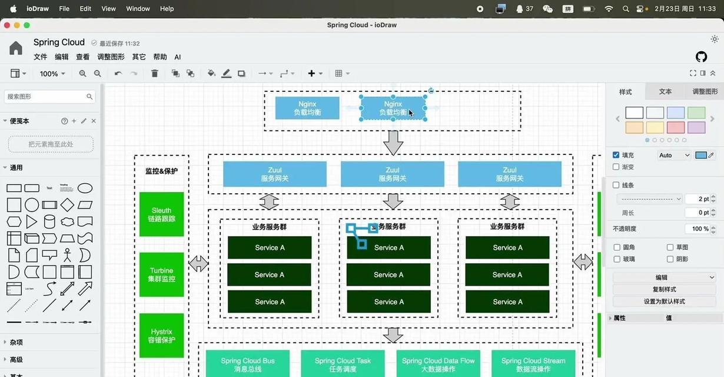The height and width of the screenshot is (377, 724).
Task: Toggle the 线条 line checkbox
Action: 616,185
